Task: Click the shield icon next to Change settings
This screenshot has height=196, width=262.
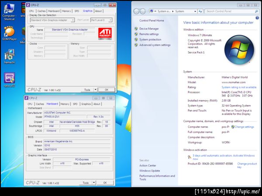Action: point(233,127)
